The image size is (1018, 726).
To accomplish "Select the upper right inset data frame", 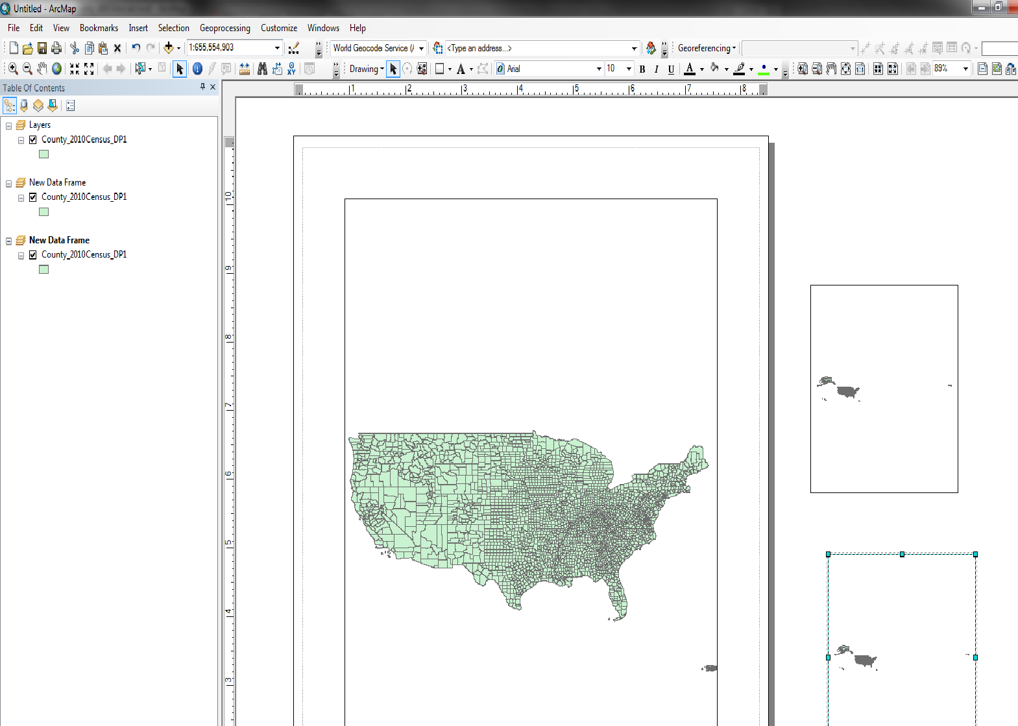I will click(x=884, y=389).
